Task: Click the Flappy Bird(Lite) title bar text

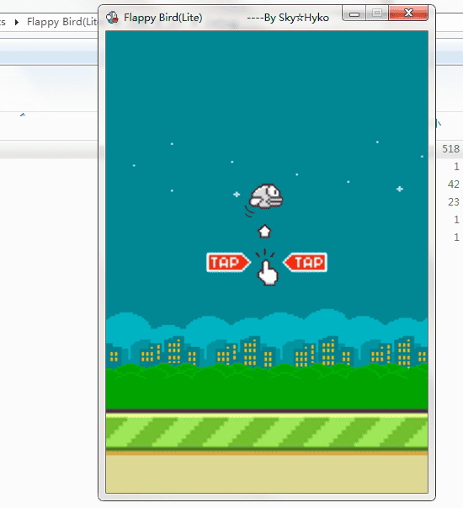Action: point(163,18)
